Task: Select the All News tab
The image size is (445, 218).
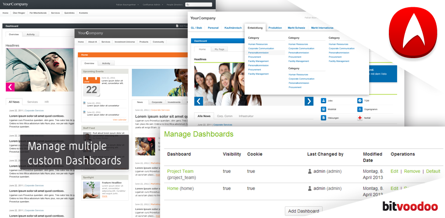Action: [x=14, y=102]
